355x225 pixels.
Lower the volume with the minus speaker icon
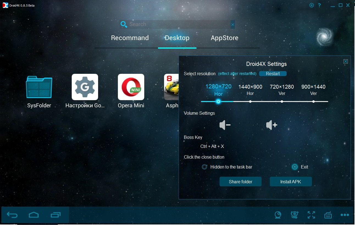tap(225, 125)
